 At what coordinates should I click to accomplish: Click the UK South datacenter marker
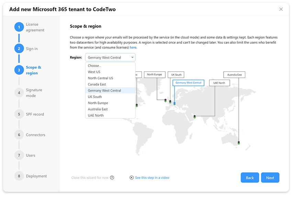[170, 102]
